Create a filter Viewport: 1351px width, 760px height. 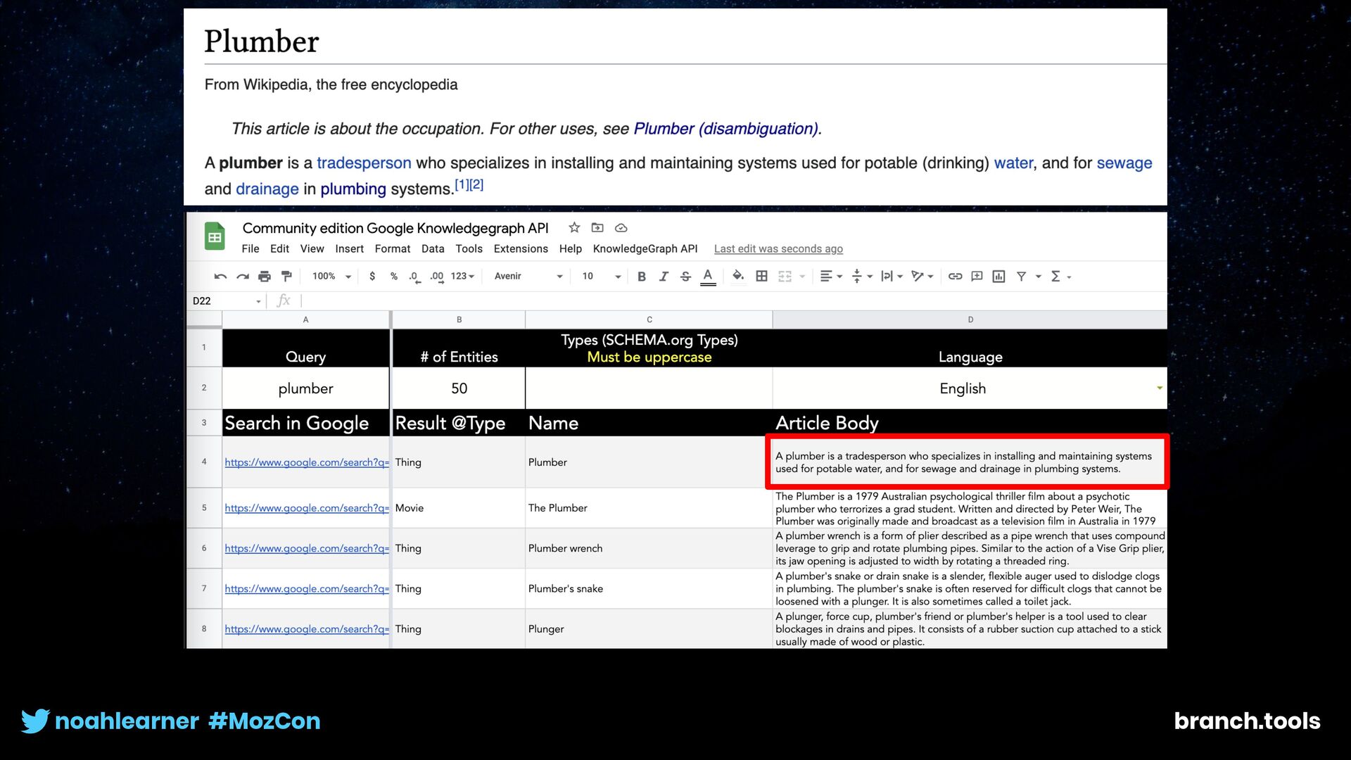click(x=1021, y=277)
